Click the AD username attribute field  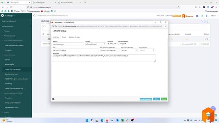(x=110, y=50)
